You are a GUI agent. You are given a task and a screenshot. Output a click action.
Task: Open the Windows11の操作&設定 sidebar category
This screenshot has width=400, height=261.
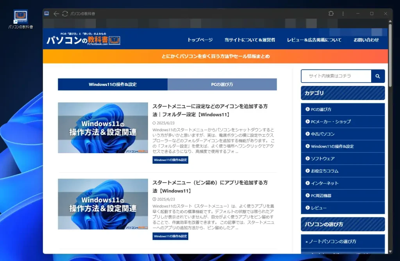click(343, 146)
